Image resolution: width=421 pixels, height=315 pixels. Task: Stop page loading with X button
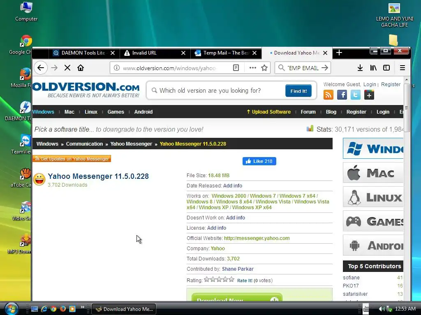click(x=67, y=68)
